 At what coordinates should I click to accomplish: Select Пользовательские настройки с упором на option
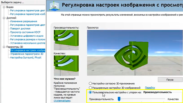[90, 92]
